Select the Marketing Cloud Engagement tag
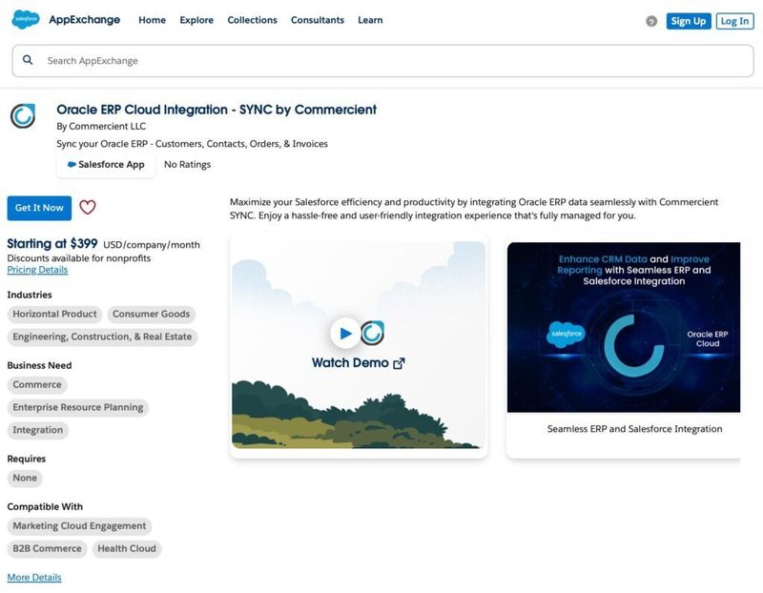763x593 pixels. click(x=79, y=526)
